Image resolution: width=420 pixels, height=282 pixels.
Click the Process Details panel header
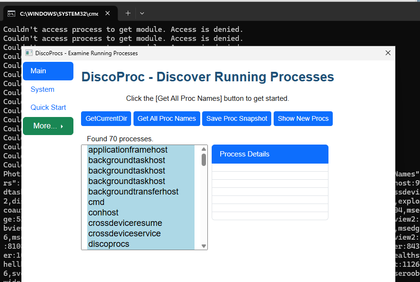coord(270,154)
